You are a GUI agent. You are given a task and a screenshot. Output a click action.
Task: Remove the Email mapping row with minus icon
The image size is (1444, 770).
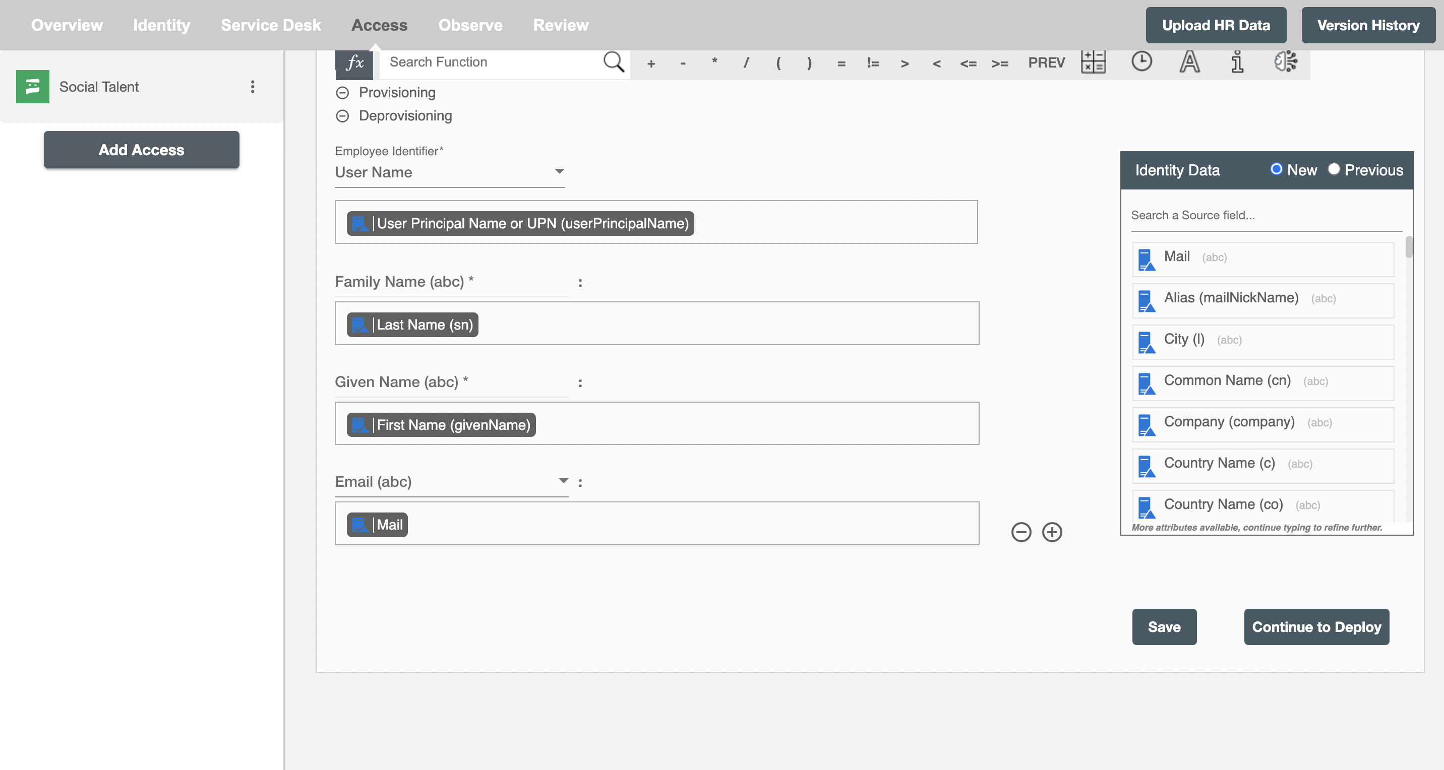tap(1021, 532)
